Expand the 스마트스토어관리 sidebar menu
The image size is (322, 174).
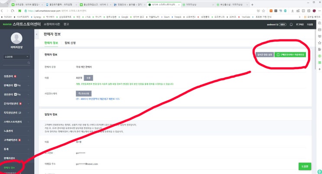(17, 122)
